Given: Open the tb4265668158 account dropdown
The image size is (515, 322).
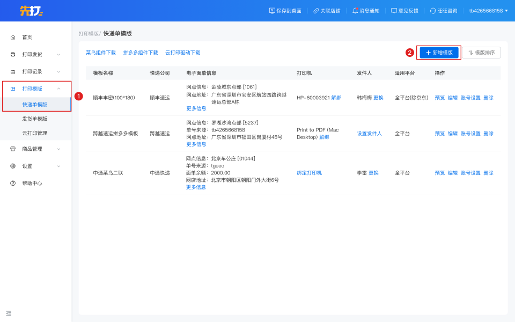Looking at the screenshot, I should click(x=488, y=11).
